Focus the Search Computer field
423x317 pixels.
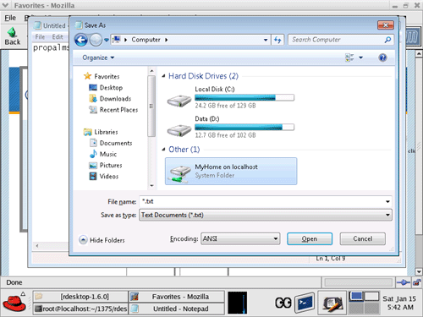337,40
